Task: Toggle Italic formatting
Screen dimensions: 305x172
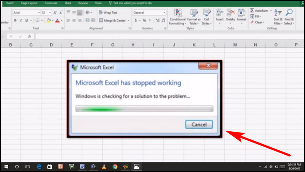Action: (x=21, y=20)
